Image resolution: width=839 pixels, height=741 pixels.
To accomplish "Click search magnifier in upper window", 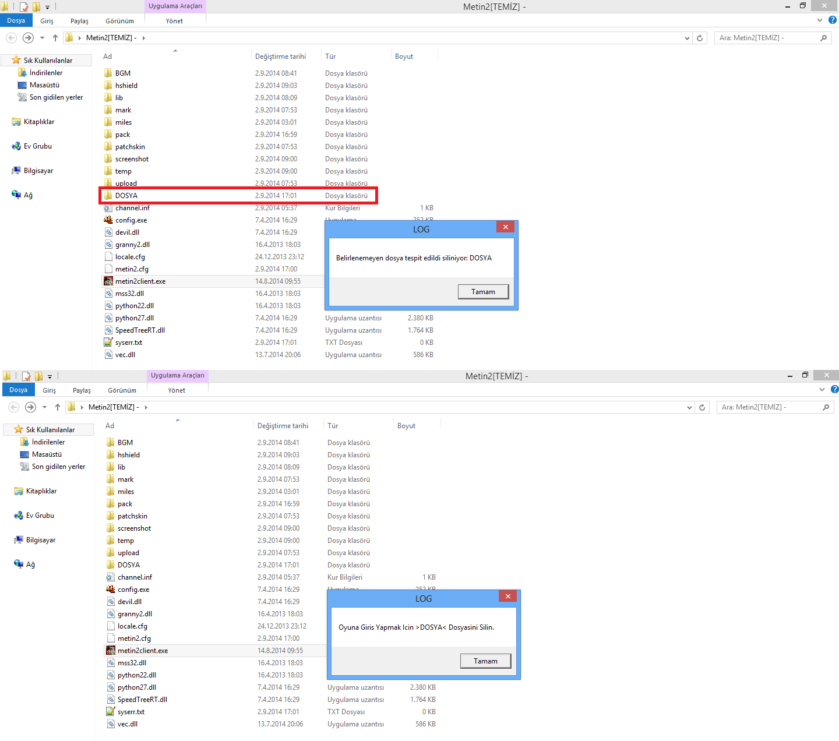I will (823, 38).
